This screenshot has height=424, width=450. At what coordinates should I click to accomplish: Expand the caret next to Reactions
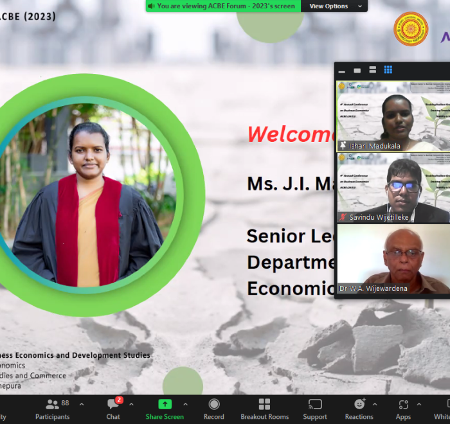point(375,404)
